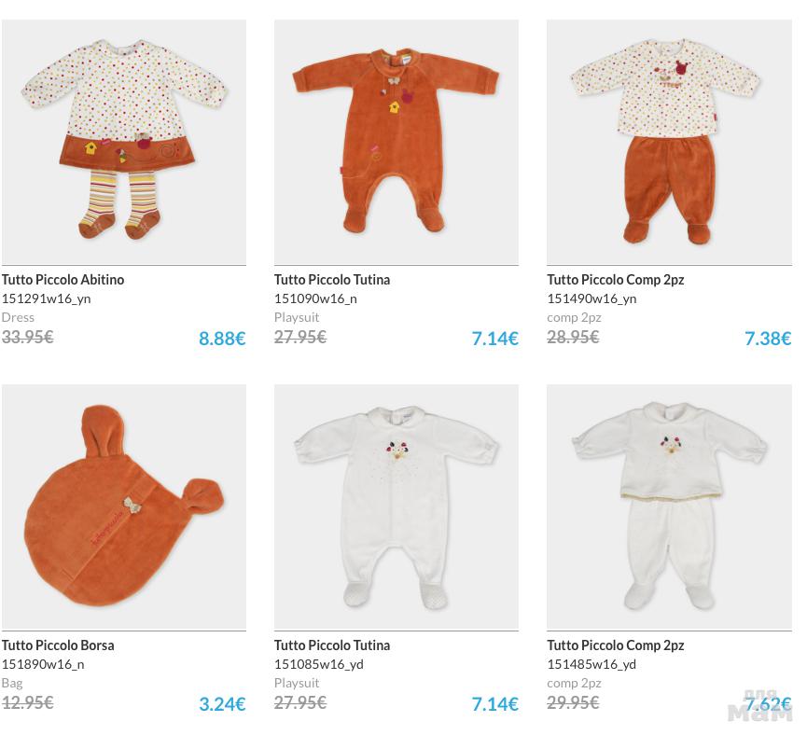This screenshot has height=735, width=807.
Task: Click the Tutto Piccolo Borsa title
Action: (58, 645)
